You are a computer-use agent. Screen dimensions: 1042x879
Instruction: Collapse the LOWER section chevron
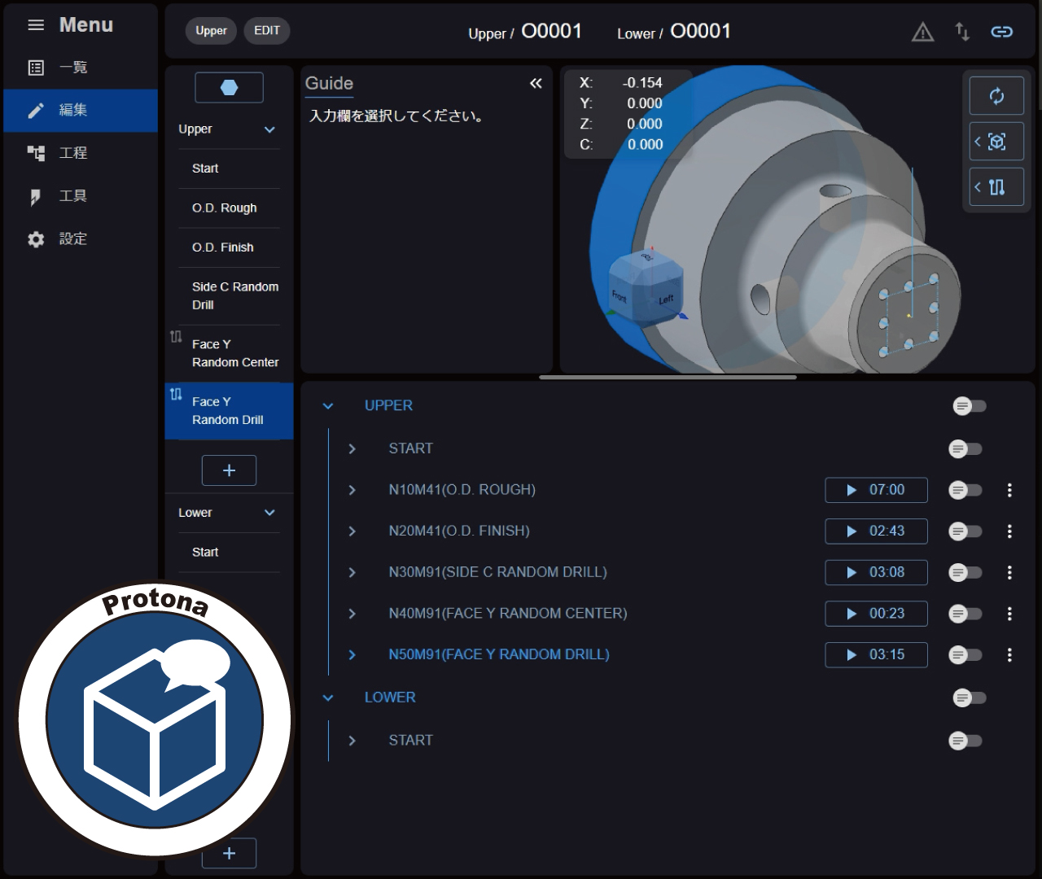coord(328,698)
